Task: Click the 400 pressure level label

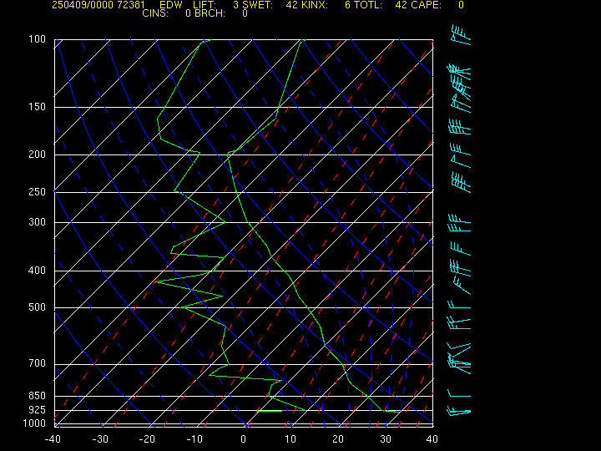Action: click(37, 271)
